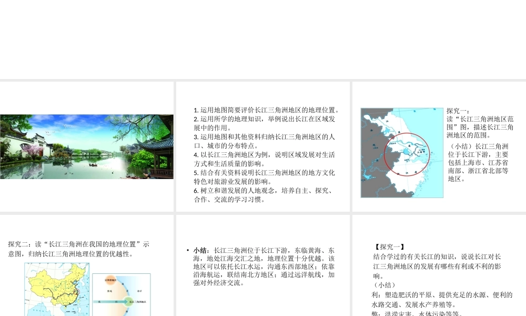
Task: Click the line '弊:洪涝灾害、水体污染等等'
Action: pos(417,314)
